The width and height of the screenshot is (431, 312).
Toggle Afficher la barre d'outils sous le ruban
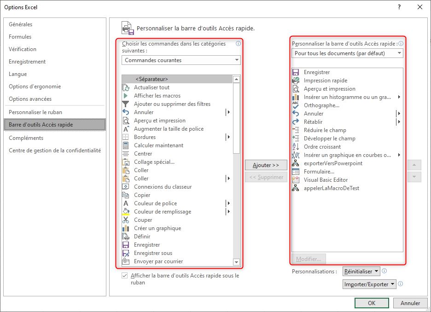(x=124, y=276)
